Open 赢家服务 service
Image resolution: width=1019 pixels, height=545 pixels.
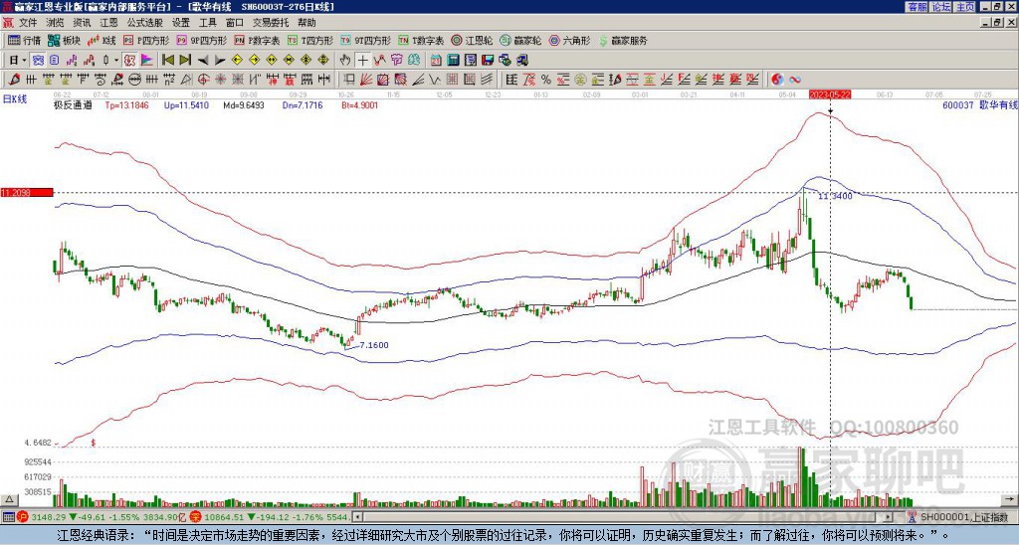pos(623,40)
